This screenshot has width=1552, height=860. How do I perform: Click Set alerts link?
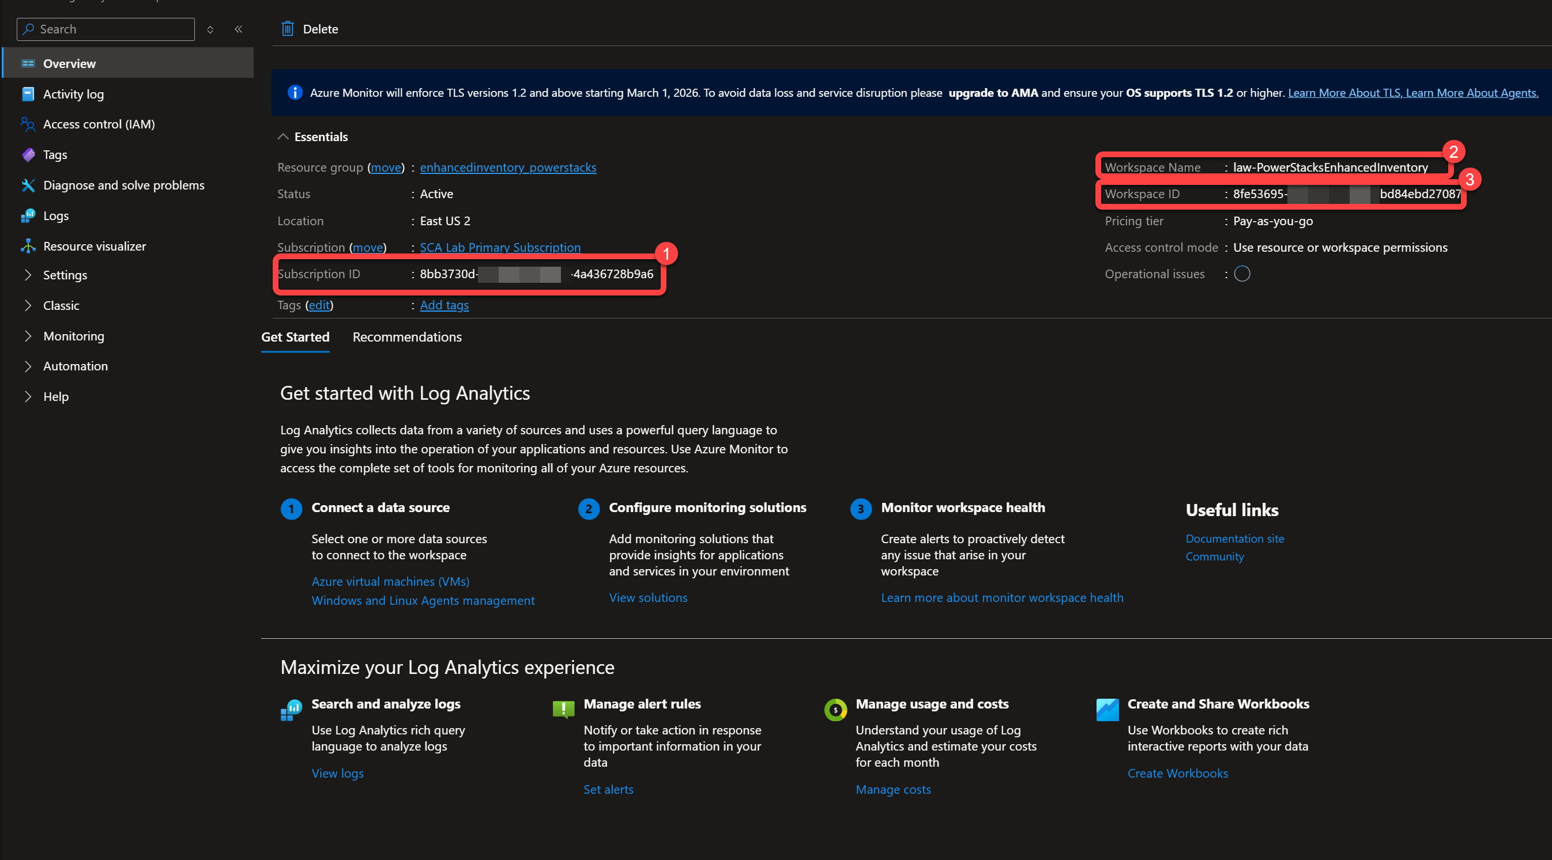click(x=608, y=790)
